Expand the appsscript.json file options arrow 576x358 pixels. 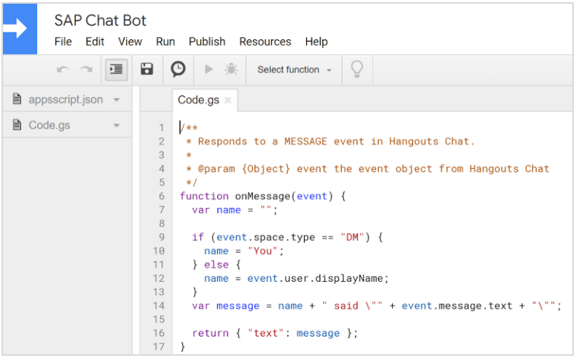click(x=116, y=100)
